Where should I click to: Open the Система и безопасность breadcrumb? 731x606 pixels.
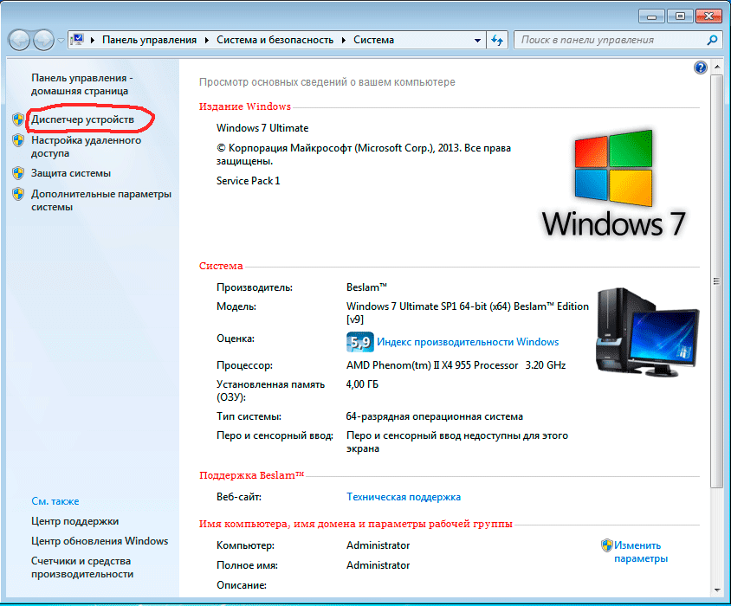click(275, 40)
